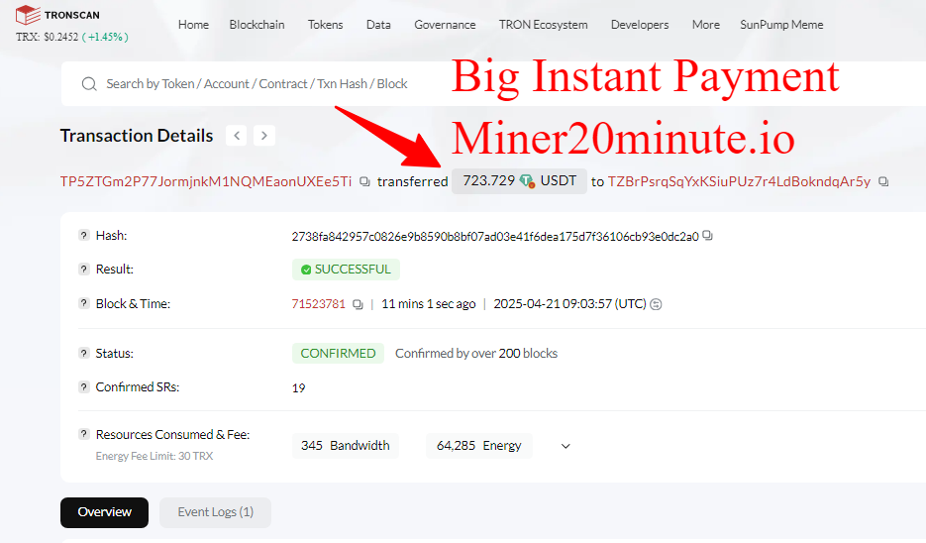Open the Home menu

point(194,25)
